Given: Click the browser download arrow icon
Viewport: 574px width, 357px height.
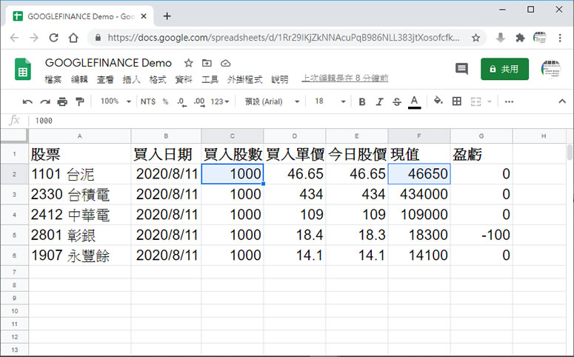Looking at the screenshot, I should [501, 37].
